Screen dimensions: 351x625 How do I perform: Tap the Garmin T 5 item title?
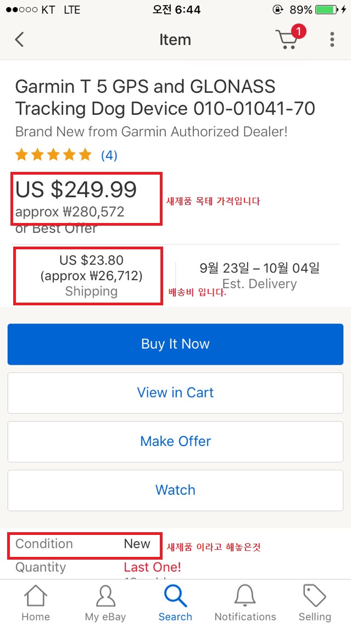165,97
